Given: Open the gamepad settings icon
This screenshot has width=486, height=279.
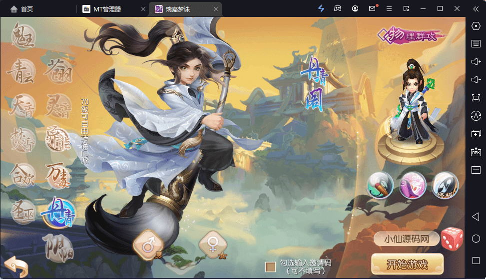Looking at the screenshot, I should [338, 8].
